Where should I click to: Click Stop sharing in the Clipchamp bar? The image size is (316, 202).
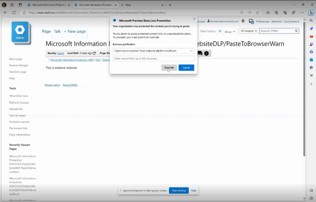point(179,190)
